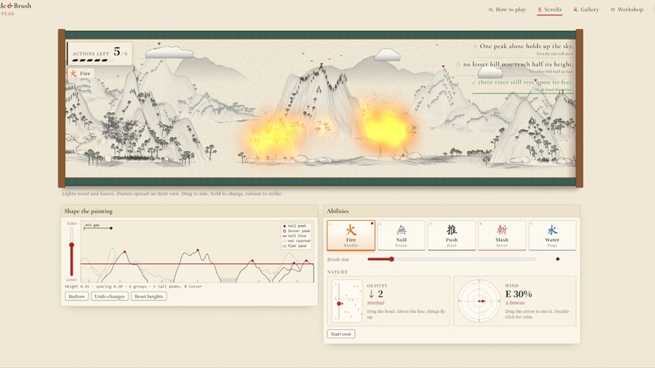This screenshot has height=368, width=655.
Task: Click the leftmost tall peak dot in the graph
Action: point(124,252)
